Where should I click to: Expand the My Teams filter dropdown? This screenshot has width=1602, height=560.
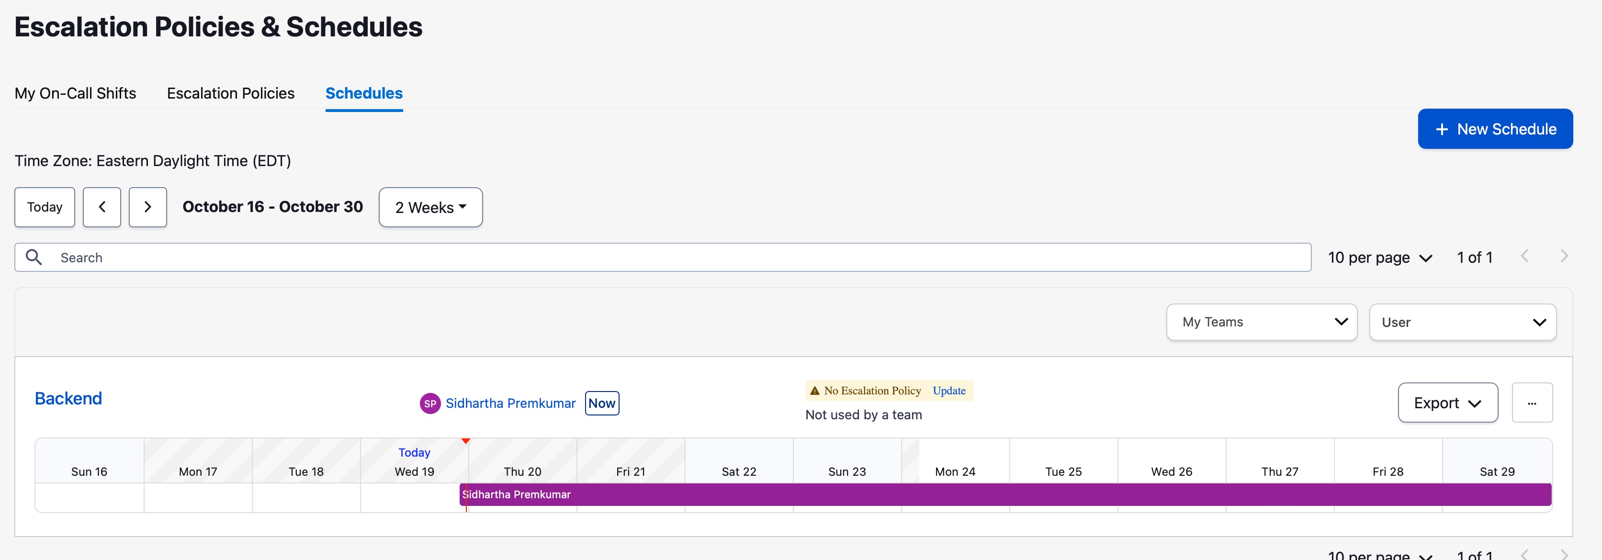click(x=1261, y=322)
